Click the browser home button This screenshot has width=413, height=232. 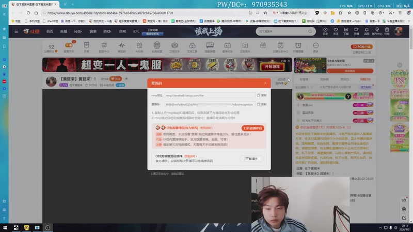tap(36, 13)
